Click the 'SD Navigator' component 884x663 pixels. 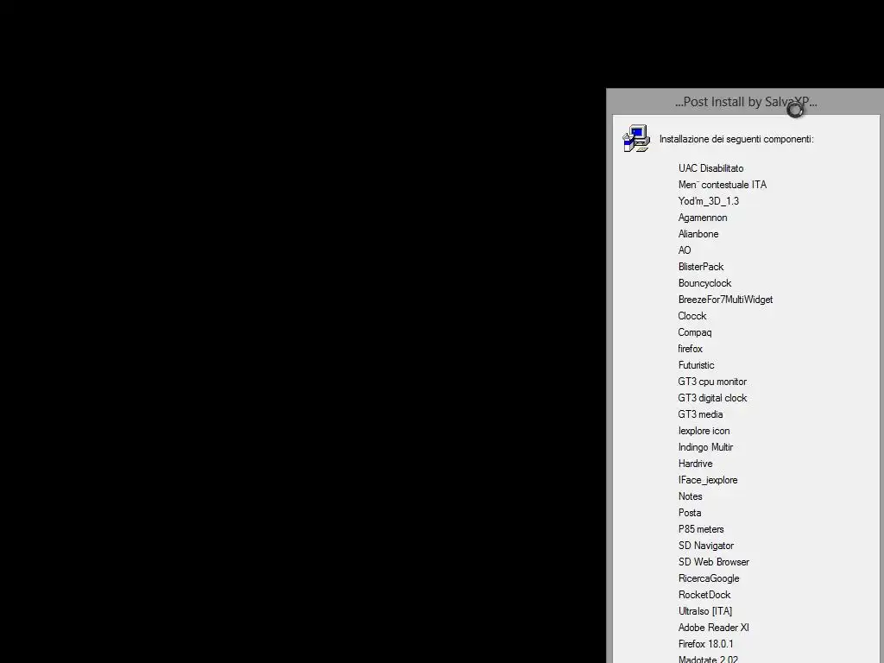tap(706, 546)
